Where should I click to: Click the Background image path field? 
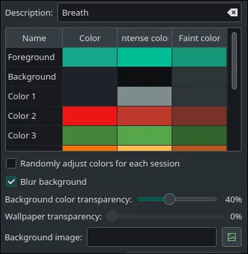(151, 237)
